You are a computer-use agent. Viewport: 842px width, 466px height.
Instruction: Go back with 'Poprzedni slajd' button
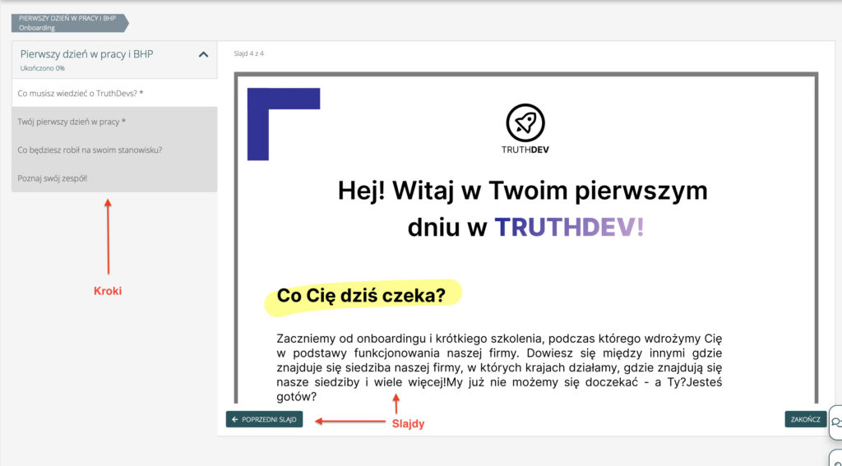tap(264, 419)
